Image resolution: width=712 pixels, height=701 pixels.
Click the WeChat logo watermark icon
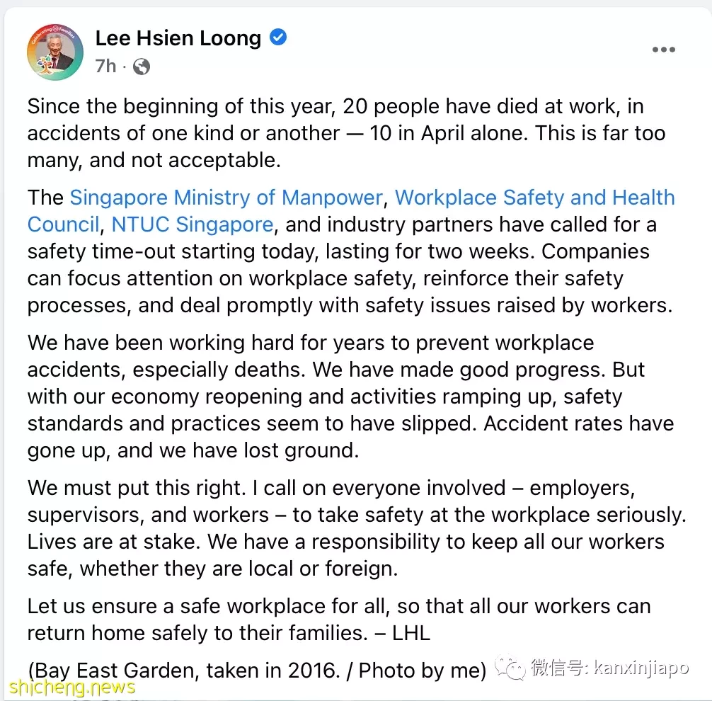tap(510, 668)
